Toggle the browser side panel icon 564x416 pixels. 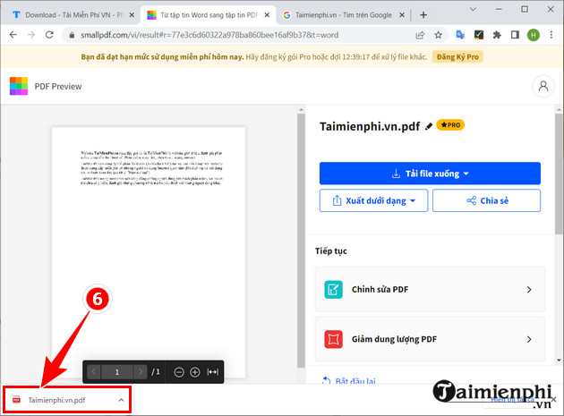tap(515, 35)
